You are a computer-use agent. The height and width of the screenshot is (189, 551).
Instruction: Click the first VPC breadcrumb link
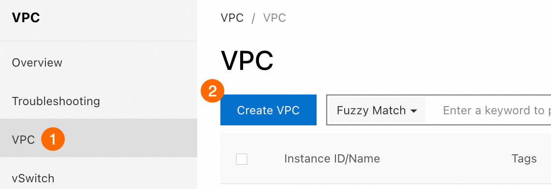point(232,18)
